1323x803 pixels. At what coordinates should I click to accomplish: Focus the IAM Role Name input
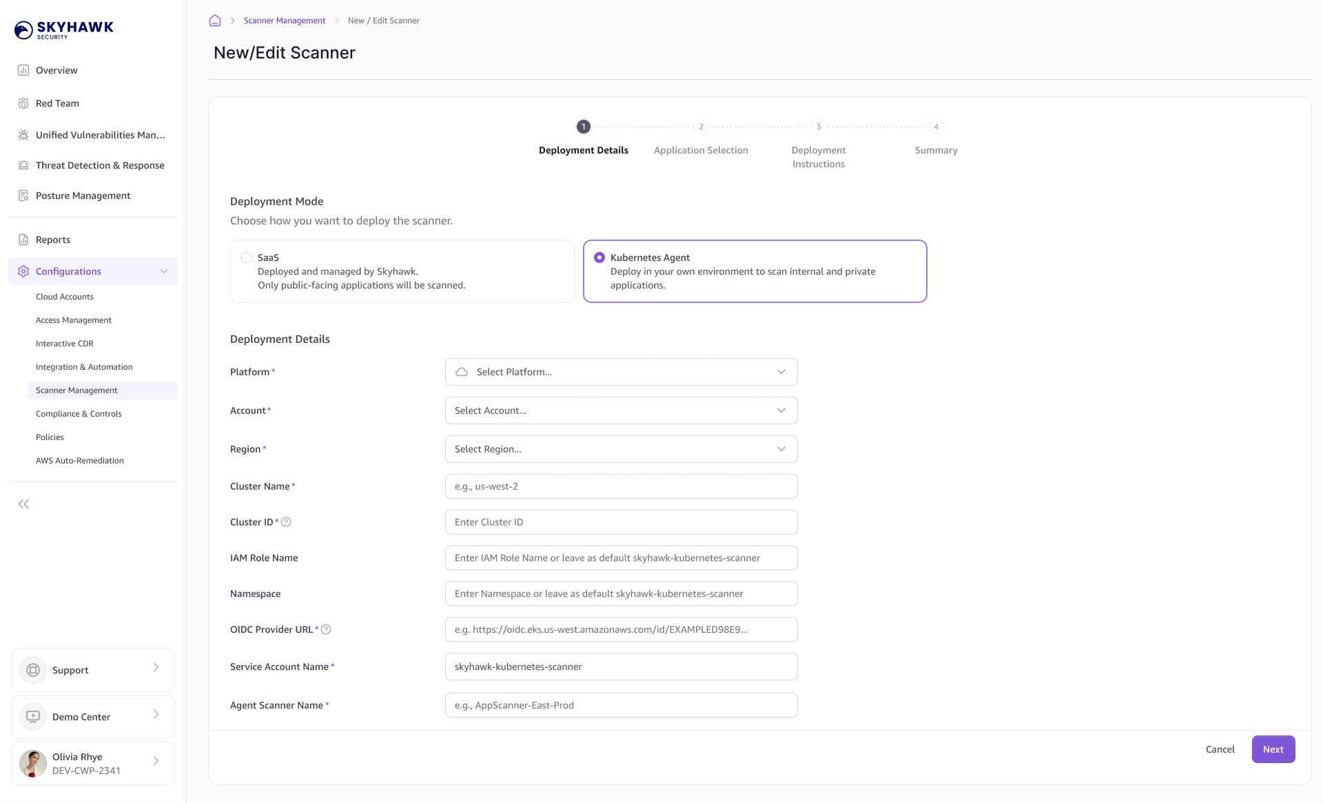(x=622, y=558)
